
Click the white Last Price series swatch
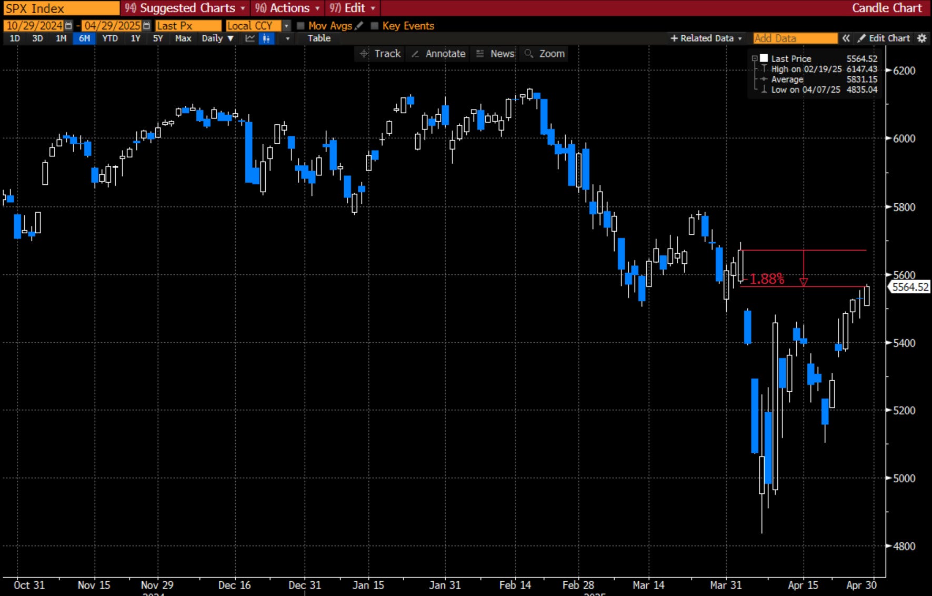[x=764, y=58]
